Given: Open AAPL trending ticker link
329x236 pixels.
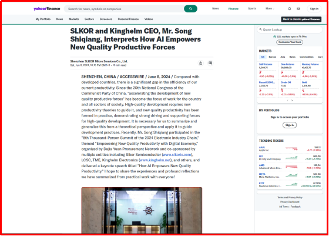Looking at the screenshot, I should click(x=262, y=147).
